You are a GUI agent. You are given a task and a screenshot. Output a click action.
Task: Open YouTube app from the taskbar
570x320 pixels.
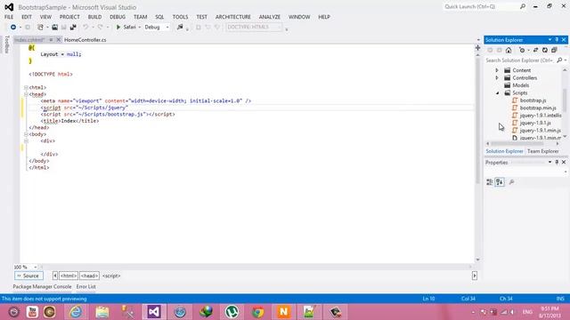coord(32,312)
